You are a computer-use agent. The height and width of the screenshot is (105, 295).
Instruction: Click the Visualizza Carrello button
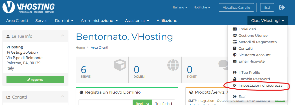pyautogui.click(x=236, y=7)
